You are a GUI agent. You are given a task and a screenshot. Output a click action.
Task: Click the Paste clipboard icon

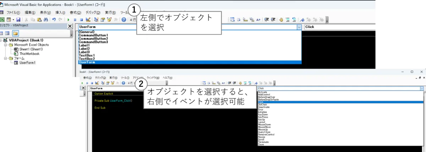click(39, 20)
